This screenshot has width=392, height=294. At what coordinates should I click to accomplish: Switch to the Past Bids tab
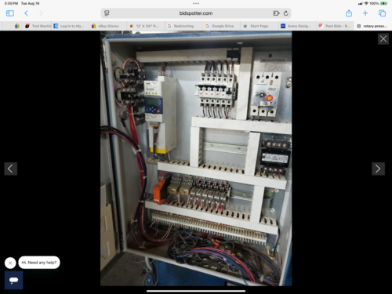coord(335,26)
